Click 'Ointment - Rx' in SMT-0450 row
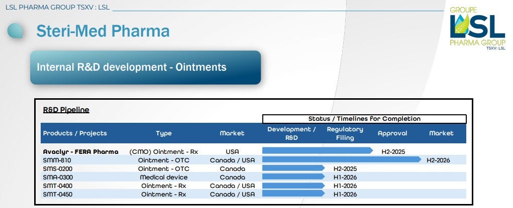The image size is (513, 208). click(x=164, y=194)
